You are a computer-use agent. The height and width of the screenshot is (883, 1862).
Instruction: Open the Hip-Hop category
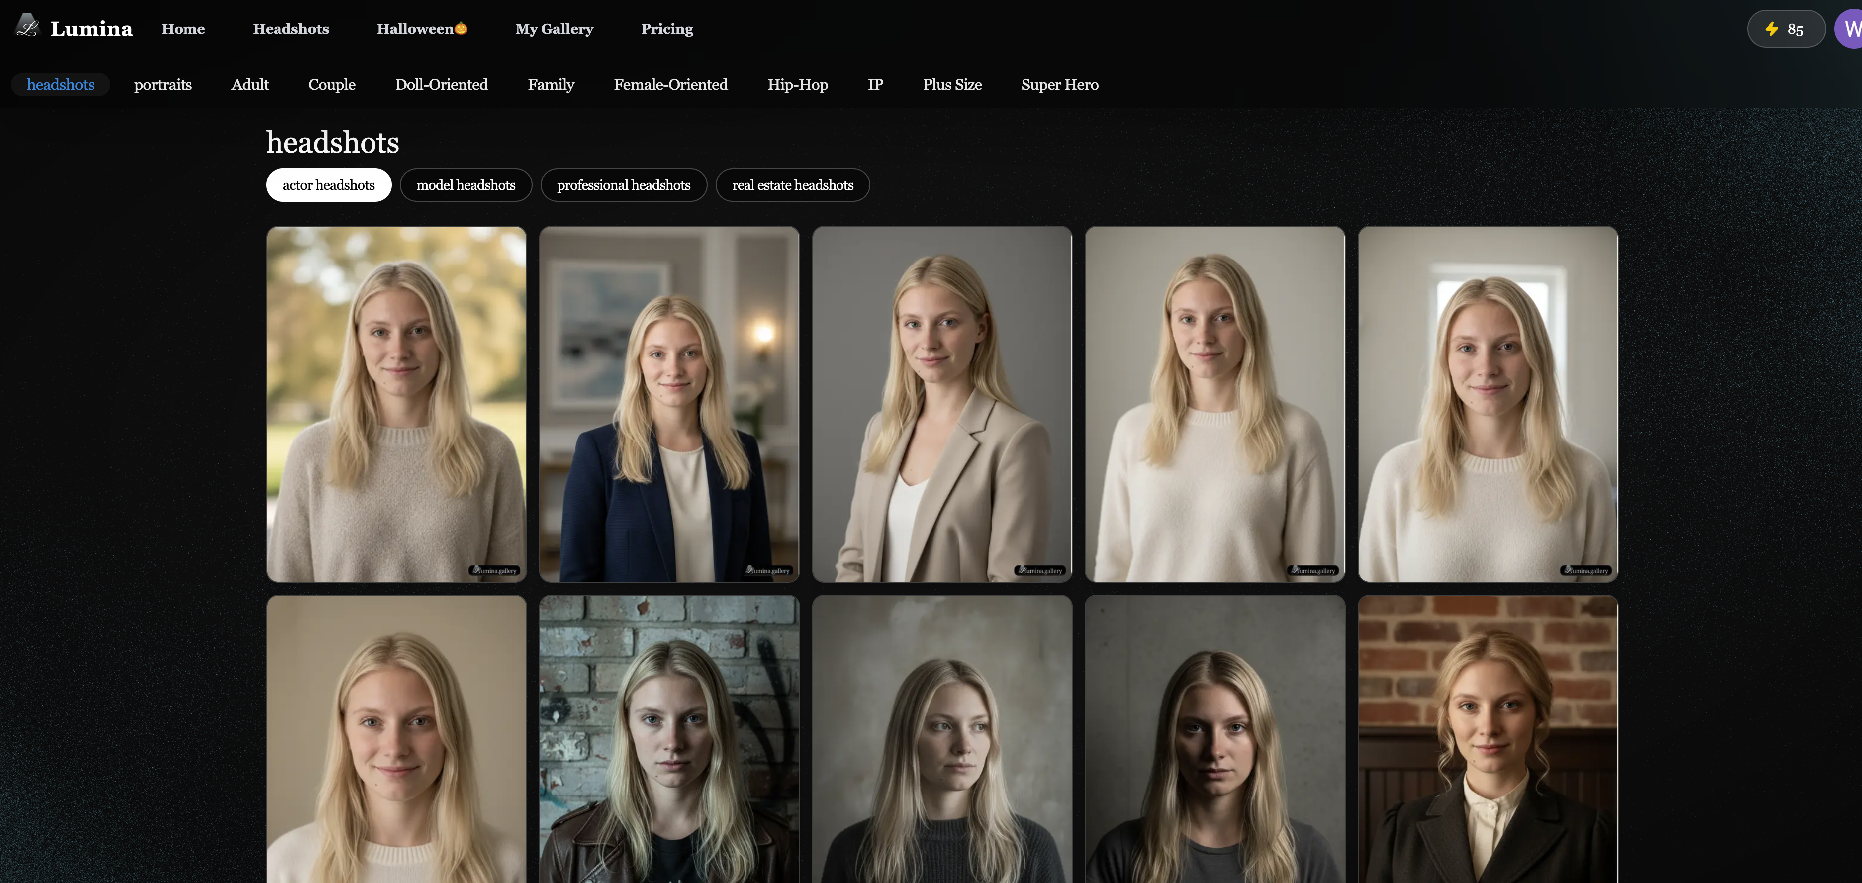point(797,85)
